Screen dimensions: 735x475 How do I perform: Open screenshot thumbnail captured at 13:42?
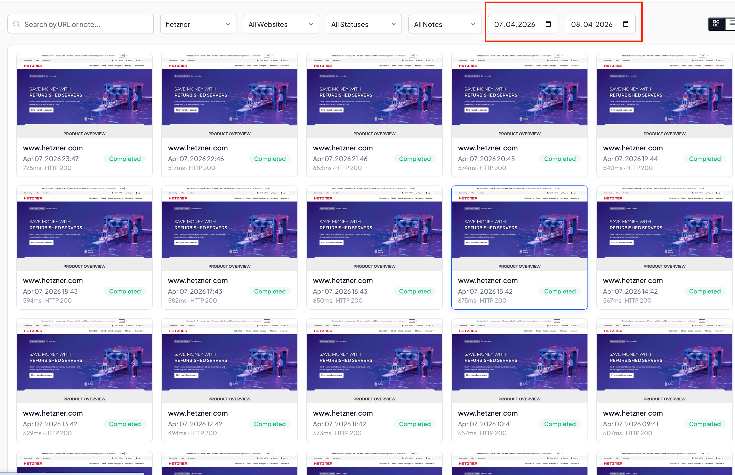[84, 361]
